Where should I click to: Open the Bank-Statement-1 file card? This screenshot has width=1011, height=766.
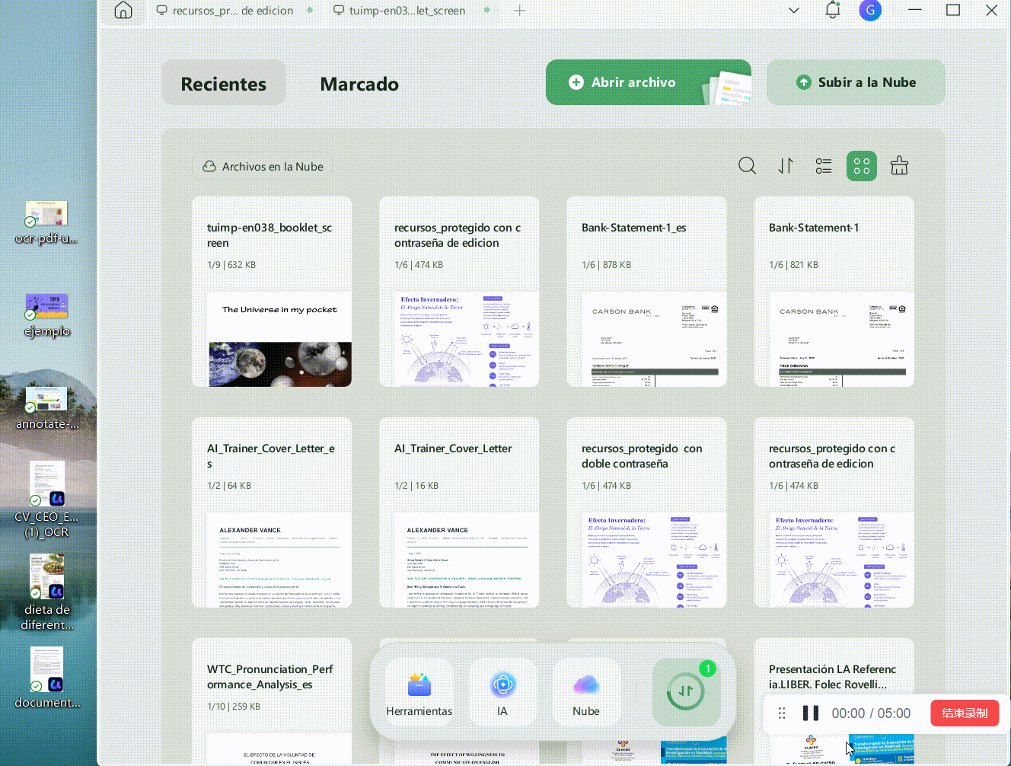(834, 292)
